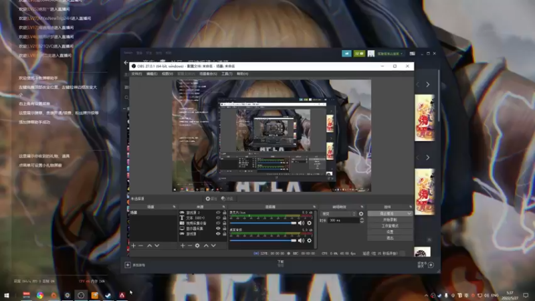The height and width of the screenshot is (301, 535).
Task: Click the 工作室模式 studio mode button
Action: (x=390, y=226)
